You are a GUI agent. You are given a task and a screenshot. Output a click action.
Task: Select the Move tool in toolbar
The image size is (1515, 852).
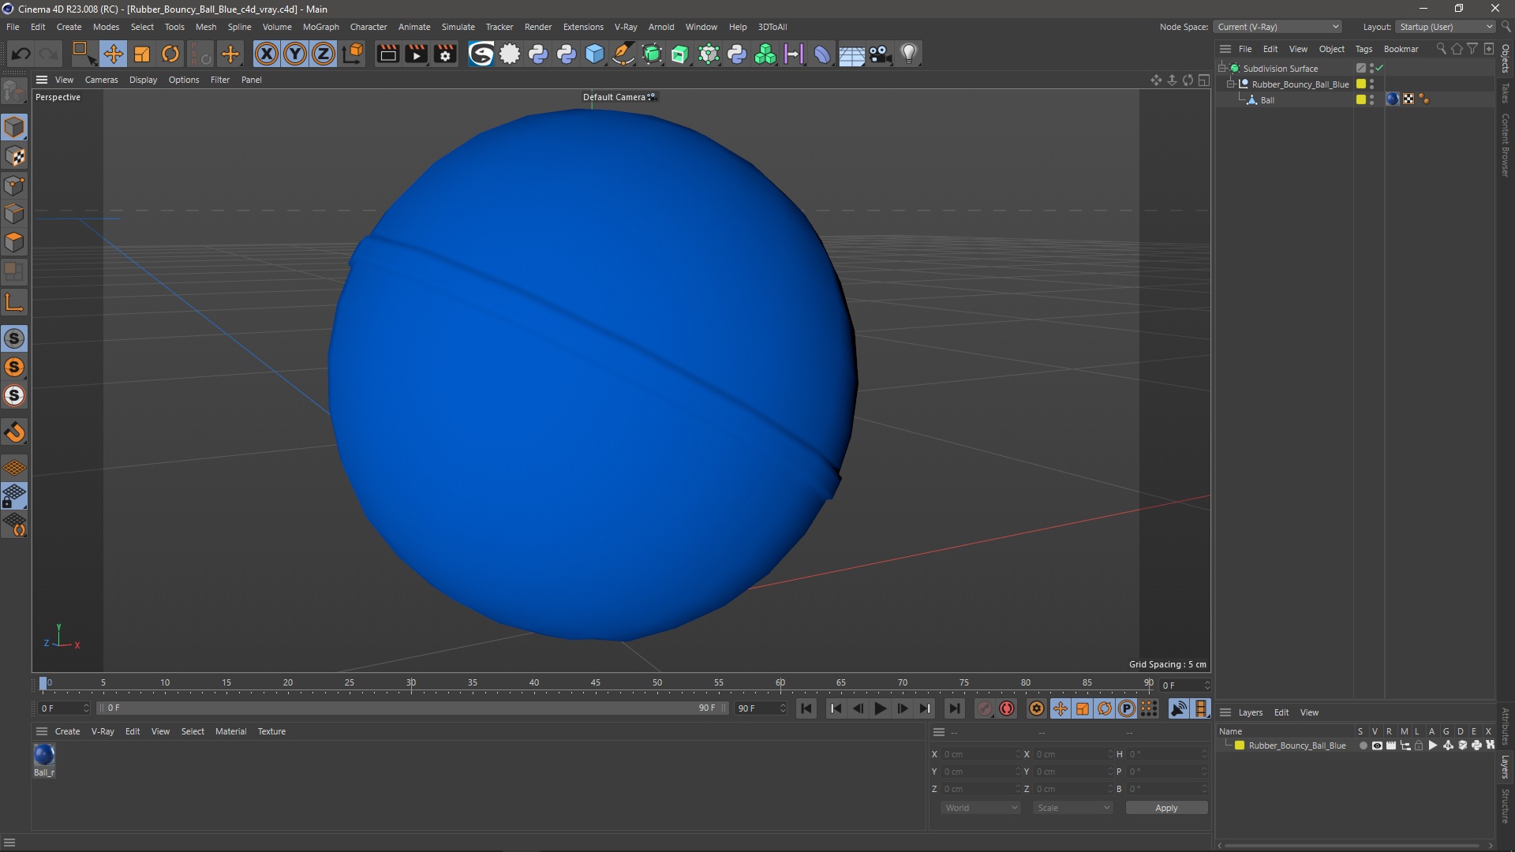(114, 53)
